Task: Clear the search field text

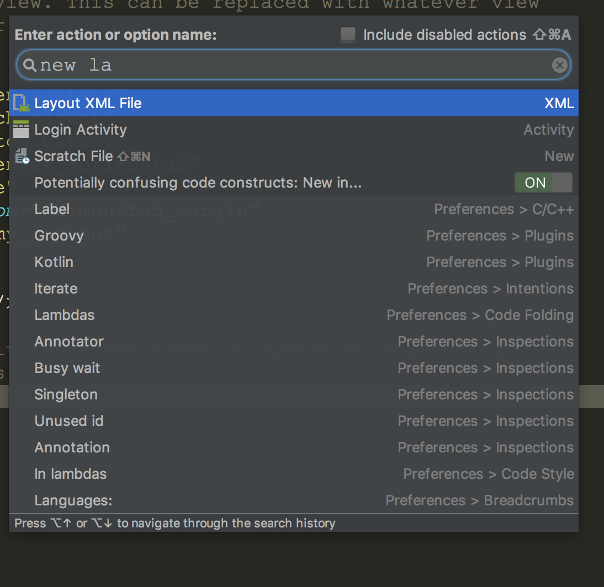Action: pos(559,66)
